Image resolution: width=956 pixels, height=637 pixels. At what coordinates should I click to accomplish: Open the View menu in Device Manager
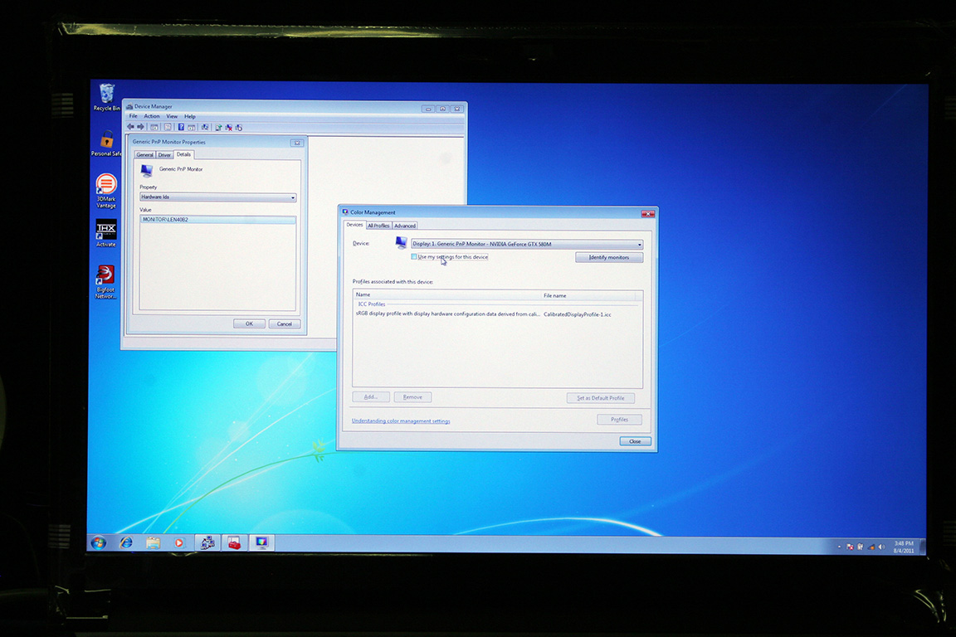pos(172,116)
